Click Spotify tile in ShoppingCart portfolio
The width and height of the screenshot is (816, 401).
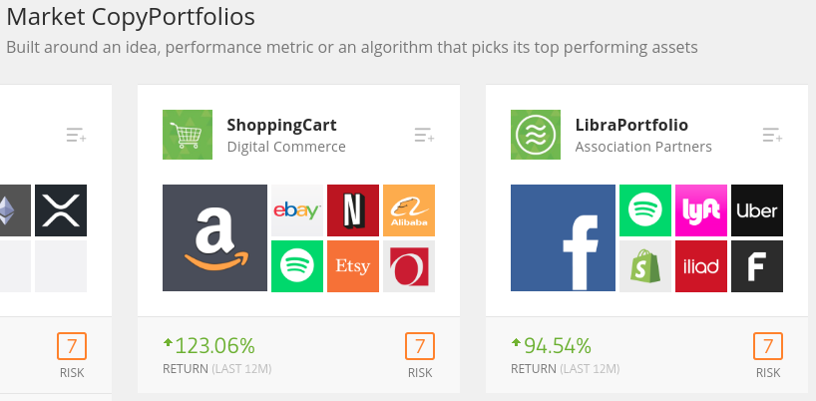coord(297,265)
